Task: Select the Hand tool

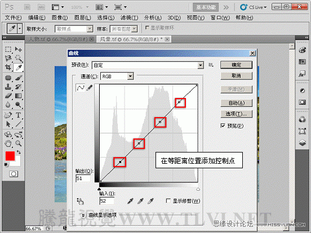Action: click(8, 144)
